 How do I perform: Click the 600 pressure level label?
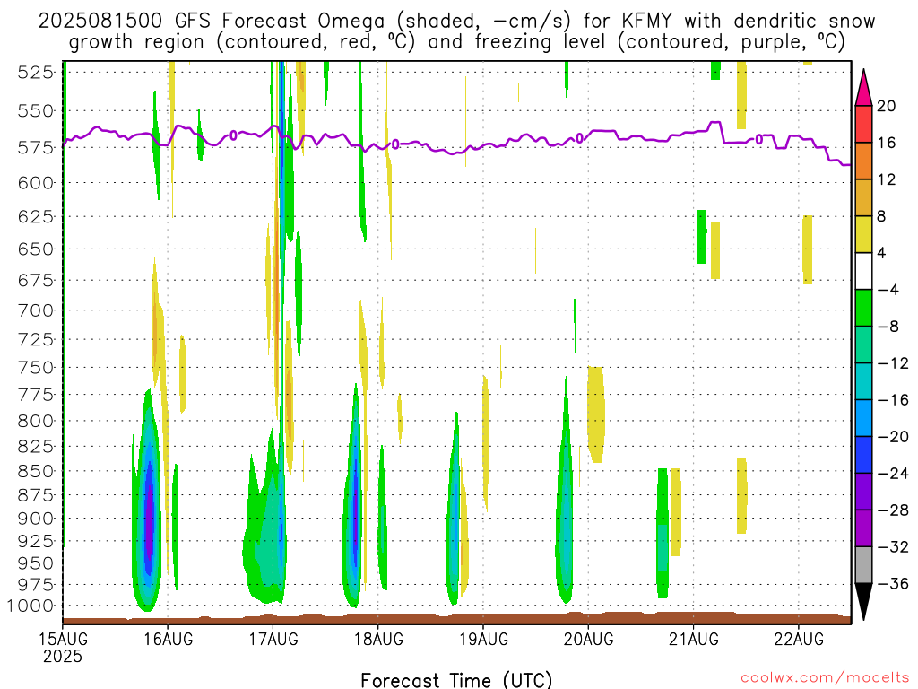click(x=36, y=183)
